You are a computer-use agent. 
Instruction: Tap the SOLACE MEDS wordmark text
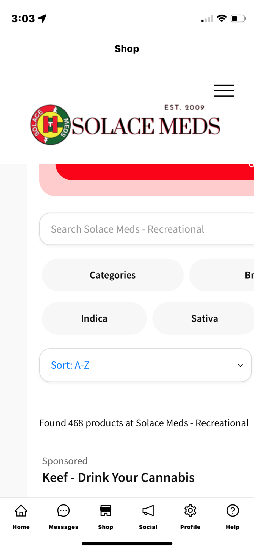pos(146,126)
